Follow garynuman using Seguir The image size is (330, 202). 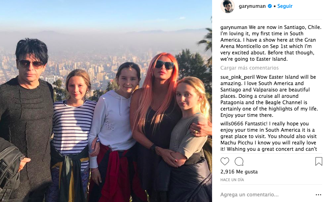click(285, 6)
